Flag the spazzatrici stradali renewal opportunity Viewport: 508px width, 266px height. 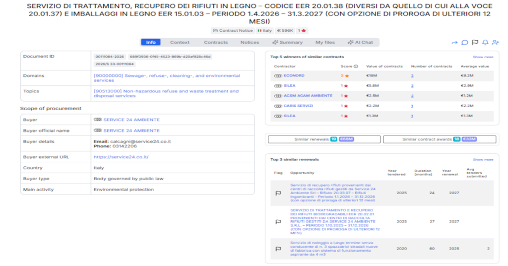point(278,249)
